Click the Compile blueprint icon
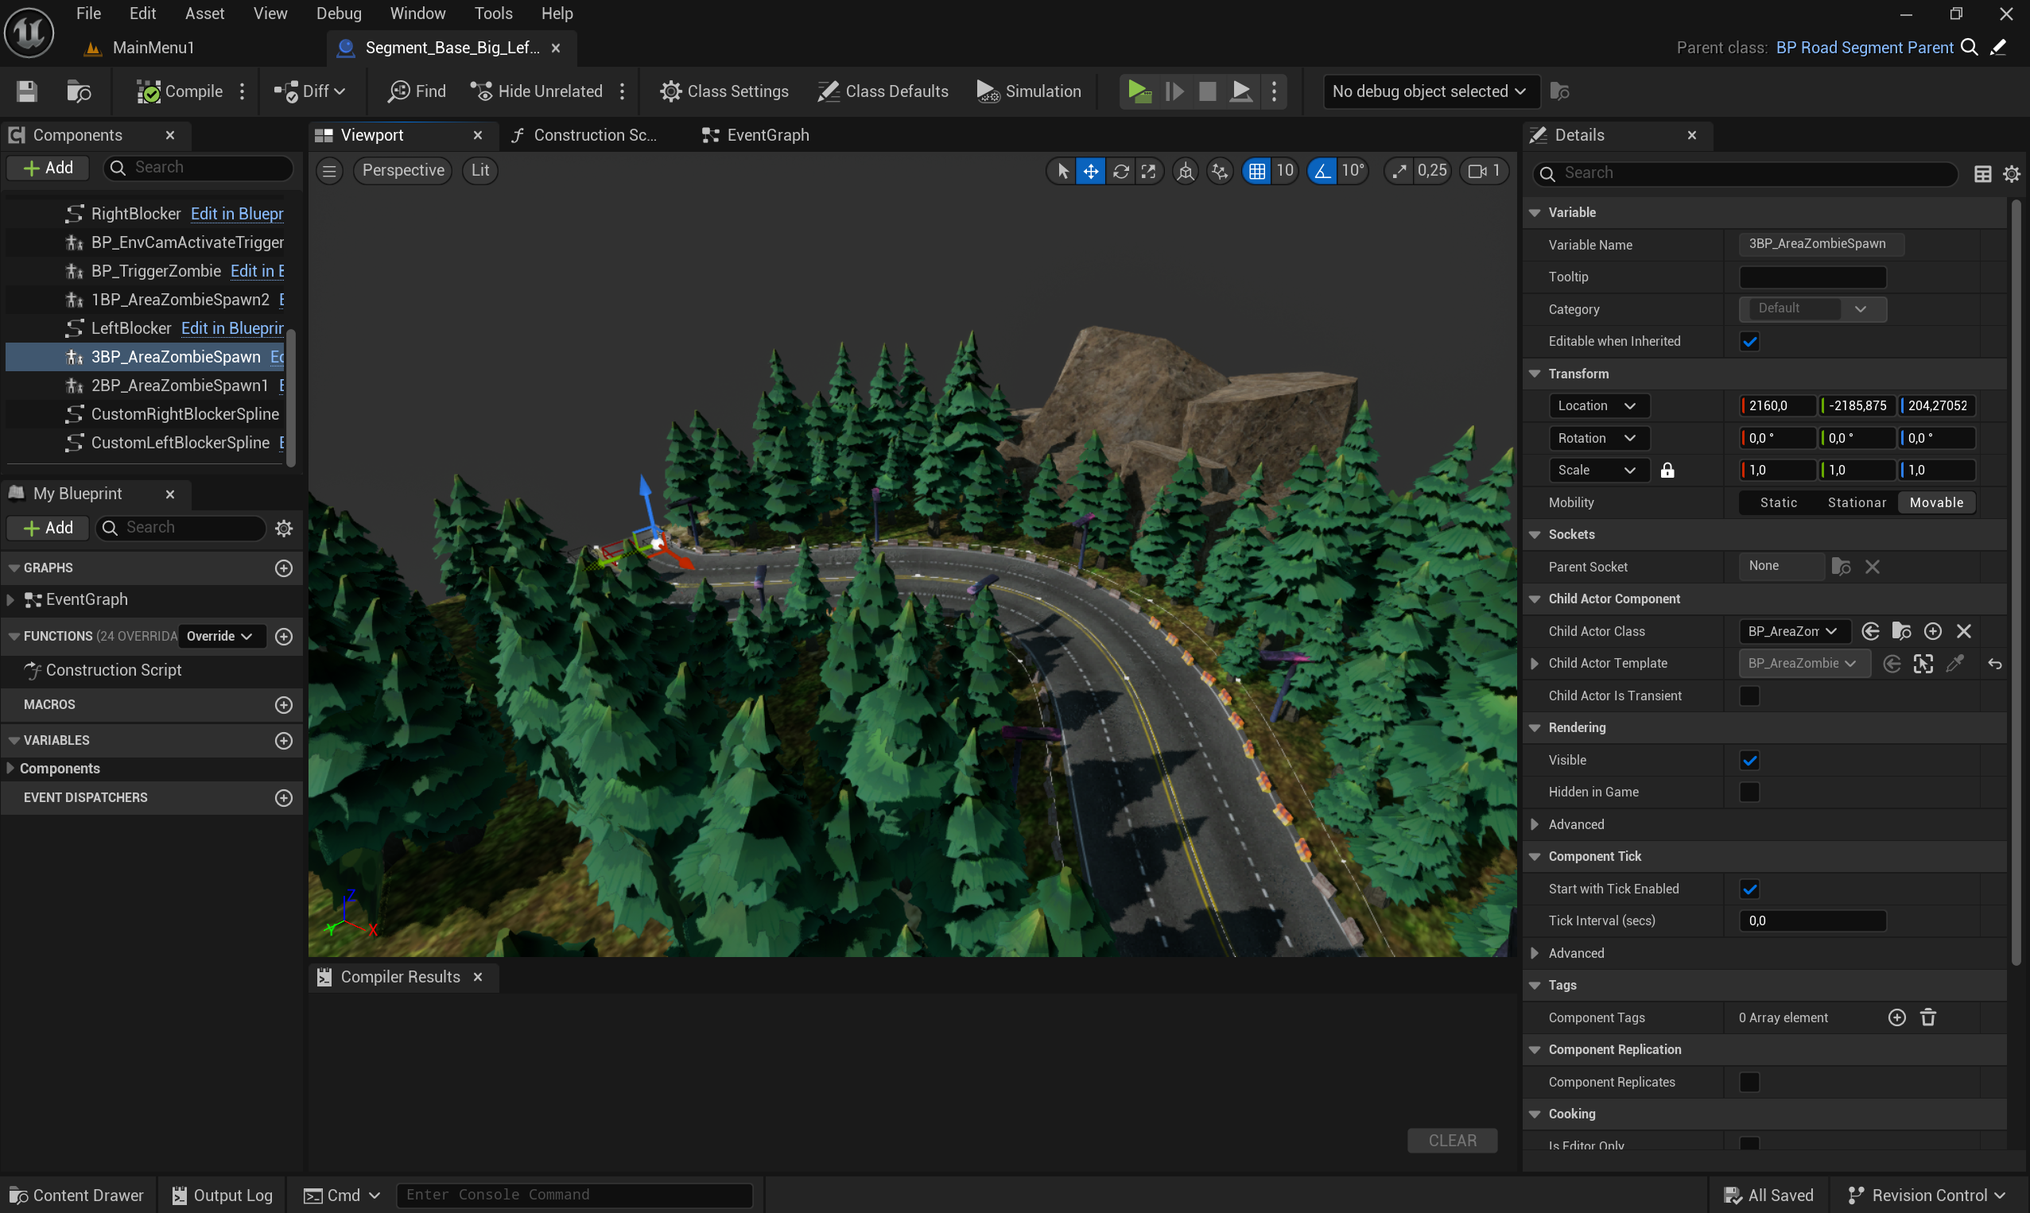 click(x=149, y=91)
